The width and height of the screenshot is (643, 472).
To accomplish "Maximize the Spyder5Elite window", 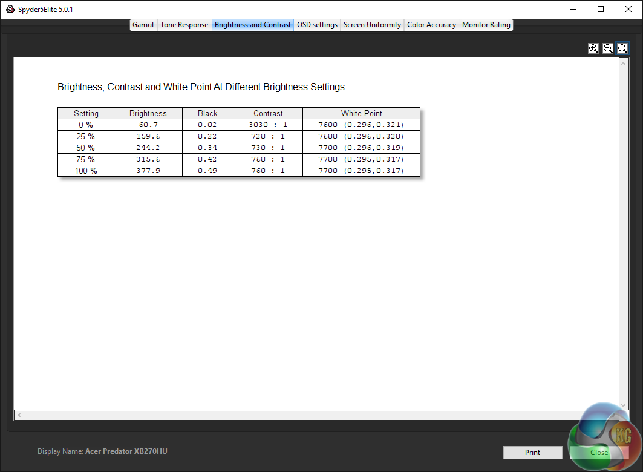I will click(600, 9).
